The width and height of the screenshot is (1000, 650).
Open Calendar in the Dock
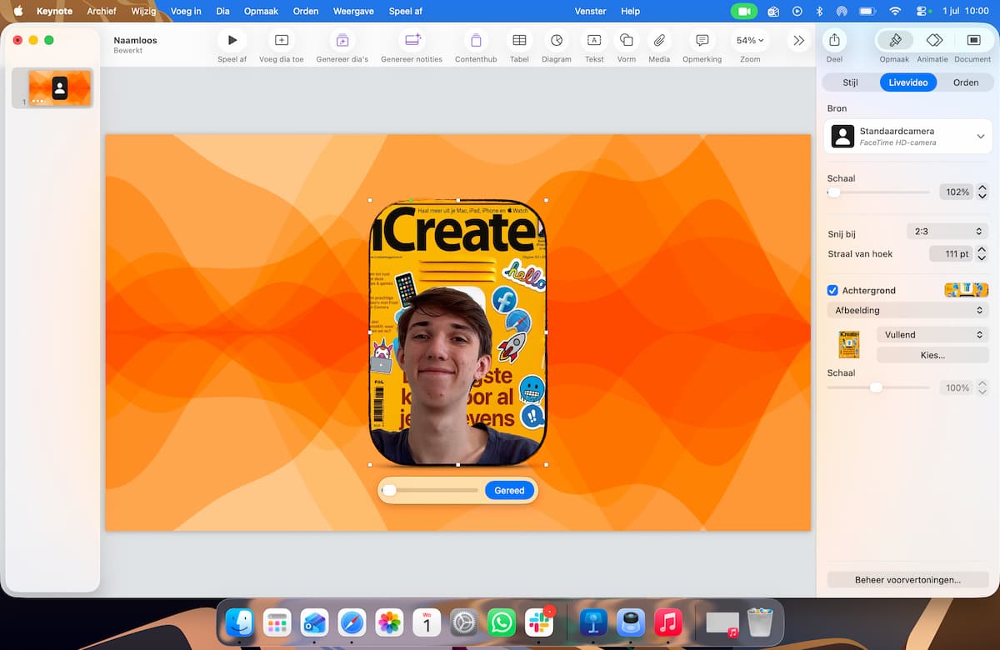[427, 622]
